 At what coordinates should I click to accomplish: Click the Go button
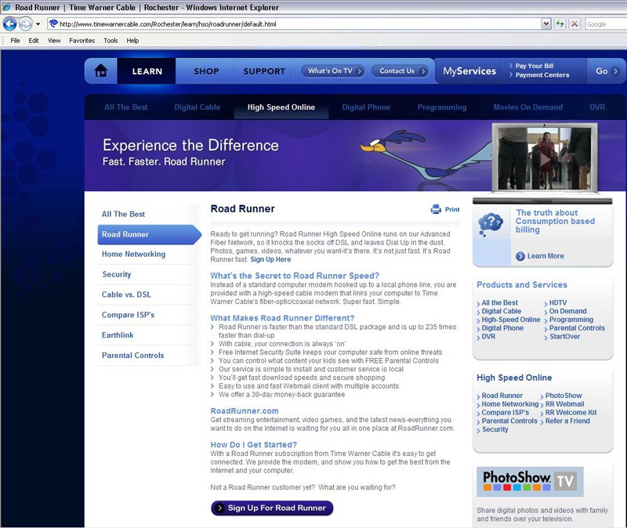607,71
